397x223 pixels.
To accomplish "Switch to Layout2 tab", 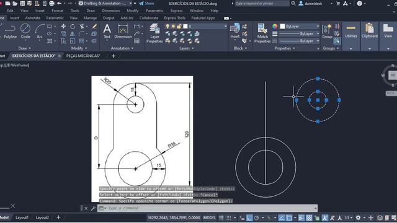I will [x=42, y=217].
